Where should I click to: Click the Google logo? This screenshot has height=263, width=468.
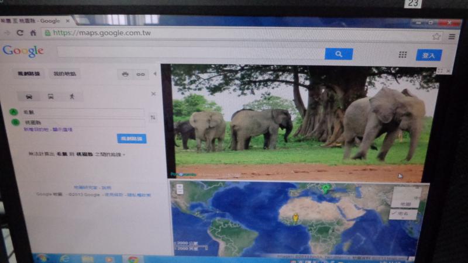23,51
